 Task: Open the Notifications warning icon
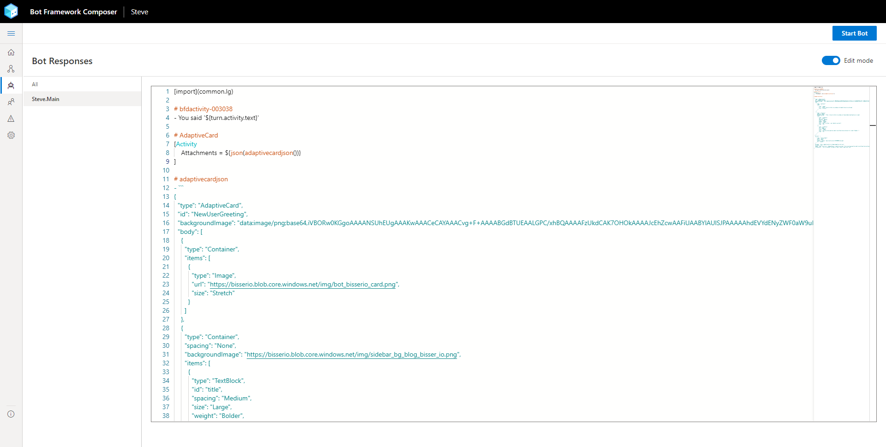[x=11, y=119]
